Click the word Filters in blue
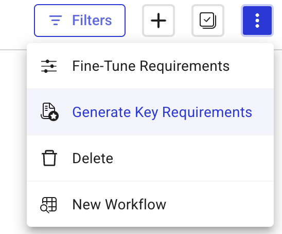This screenshot has height=234, width=282. coord(92,20)
